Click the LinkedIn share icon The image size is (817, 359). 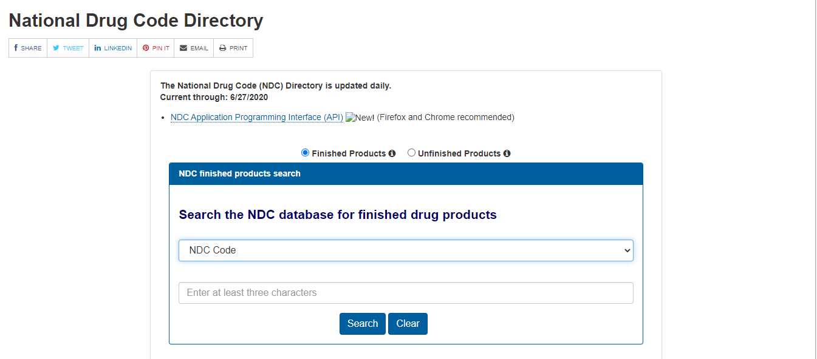click(98, 48)
